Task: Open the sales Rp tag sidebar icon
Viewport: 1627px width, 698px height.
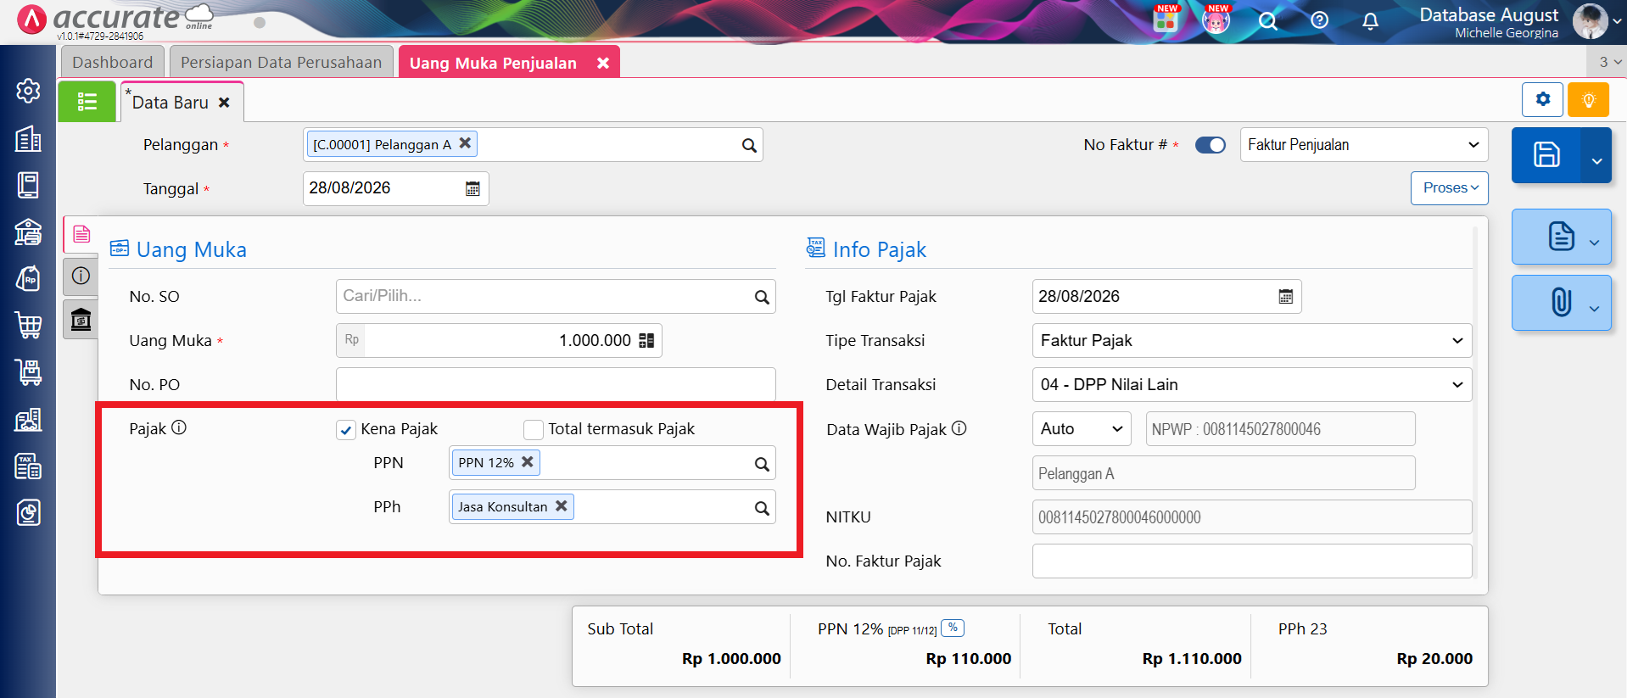Action: click(28, 278)
